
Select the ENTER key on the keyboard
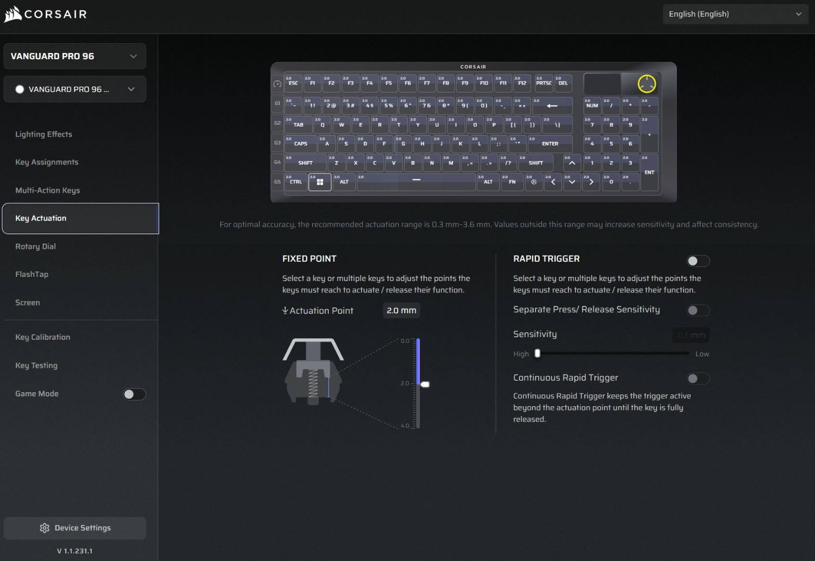[550, 144]
